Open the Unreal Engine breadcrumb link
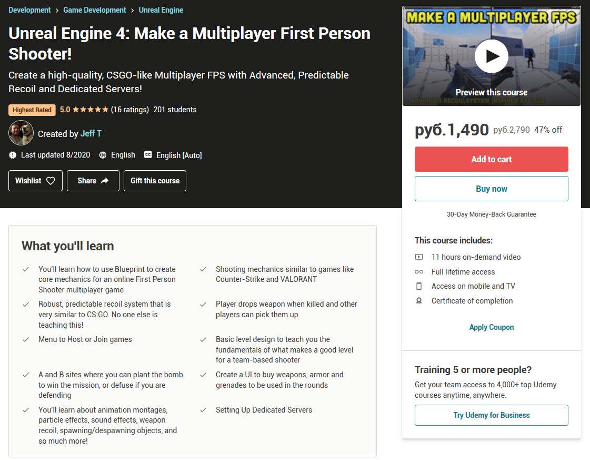 coord(161,10)
